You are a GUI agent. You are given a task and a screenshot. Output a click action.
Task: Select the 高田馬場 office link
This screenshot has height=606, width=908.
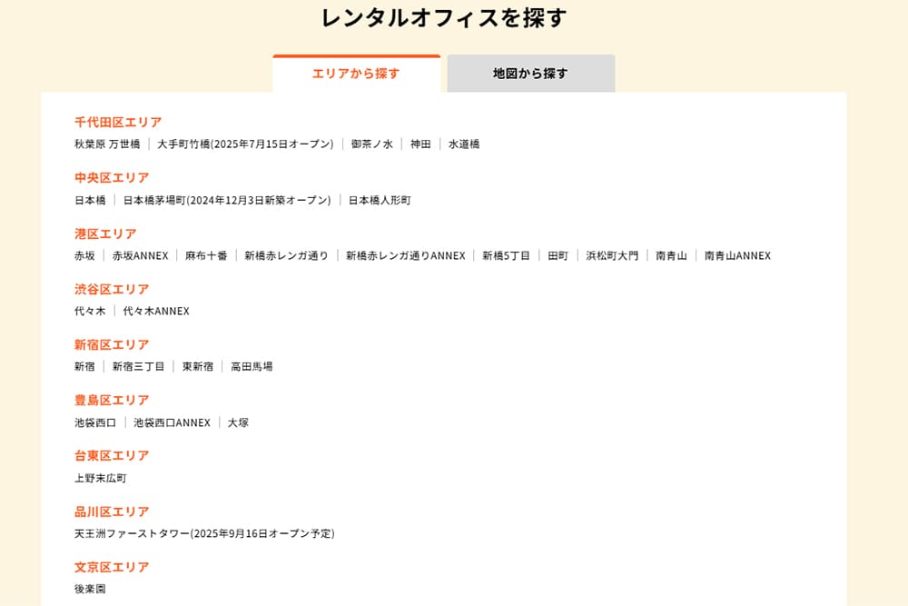tap(252, 367)
